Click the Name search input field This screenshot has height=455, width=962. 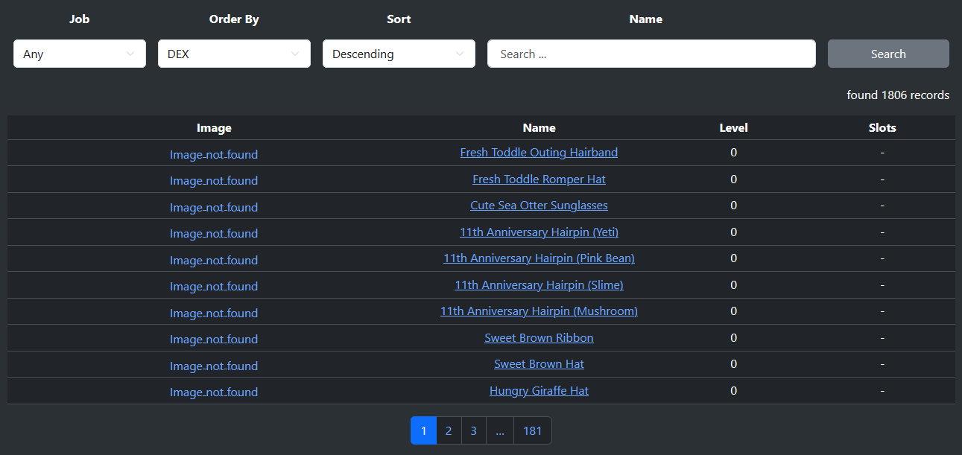point(651,54)
